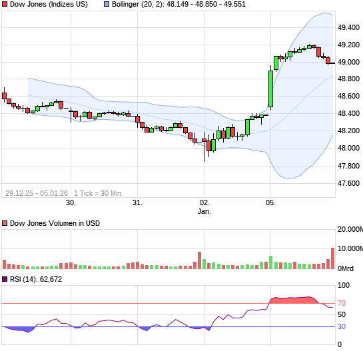Click the last red candle near 49.000
363x351 pixels.
point(328,61)
